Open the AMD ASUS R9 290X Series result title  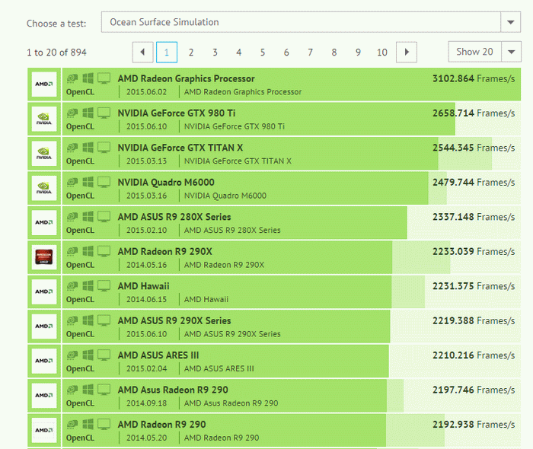click(174, 321)
